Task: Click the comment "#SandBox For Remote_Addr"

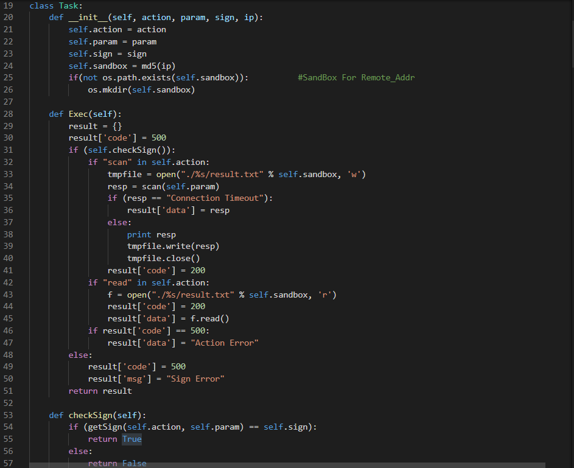Action: (356, 77)
